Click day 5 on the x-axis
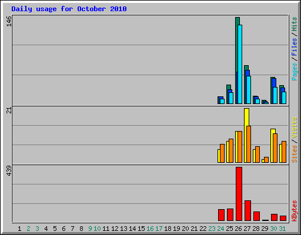301x235 pixels. (55, 229)
